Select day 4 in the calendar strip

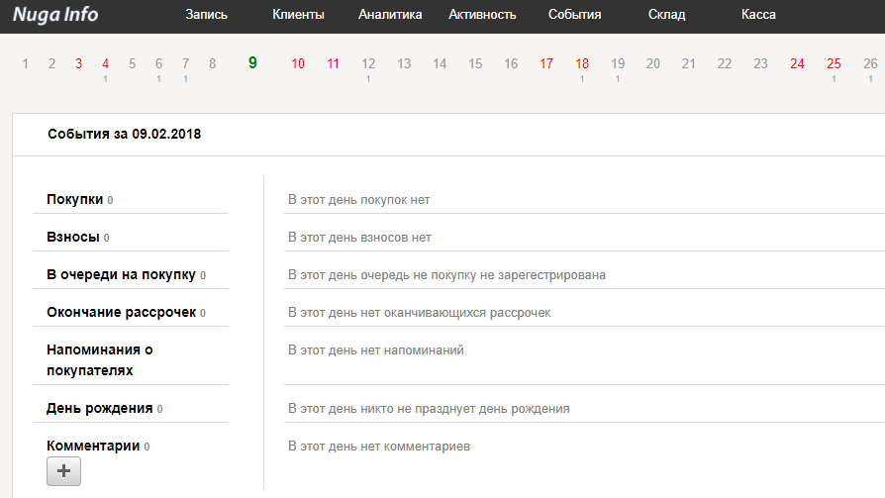click(x=106, y=64)
